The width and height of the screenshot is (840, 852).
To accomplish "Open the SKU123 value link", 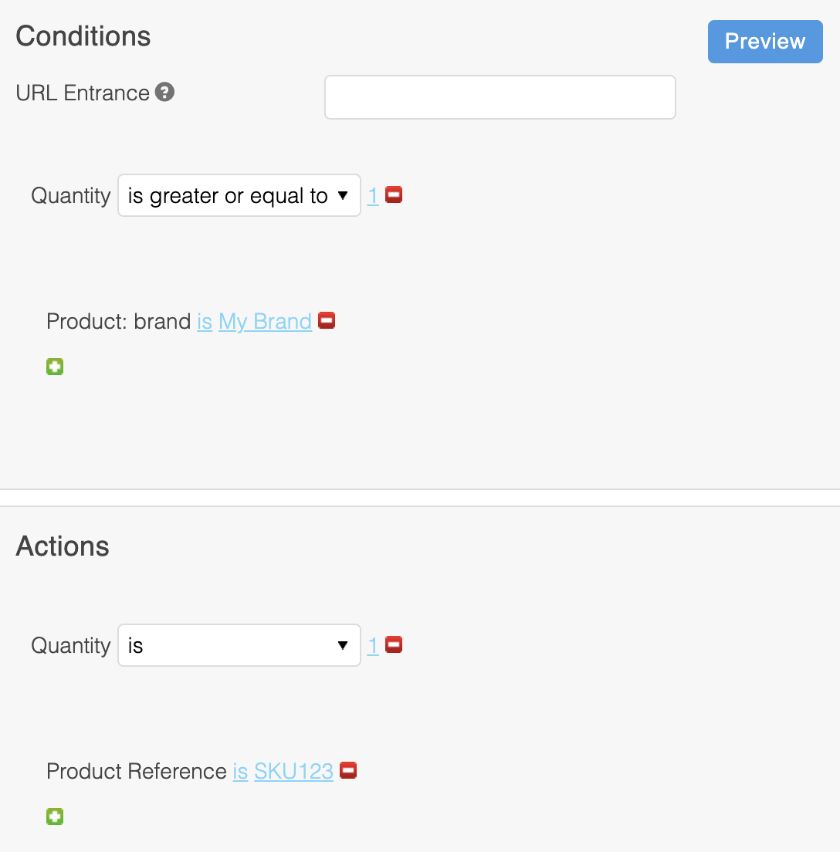I will pyautogui.click(x=293, y=771).
